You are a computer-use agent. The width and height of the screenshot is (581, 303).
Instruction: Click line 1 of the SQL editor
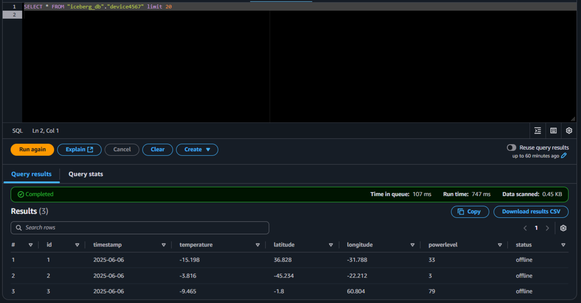[x=300, y=7]
